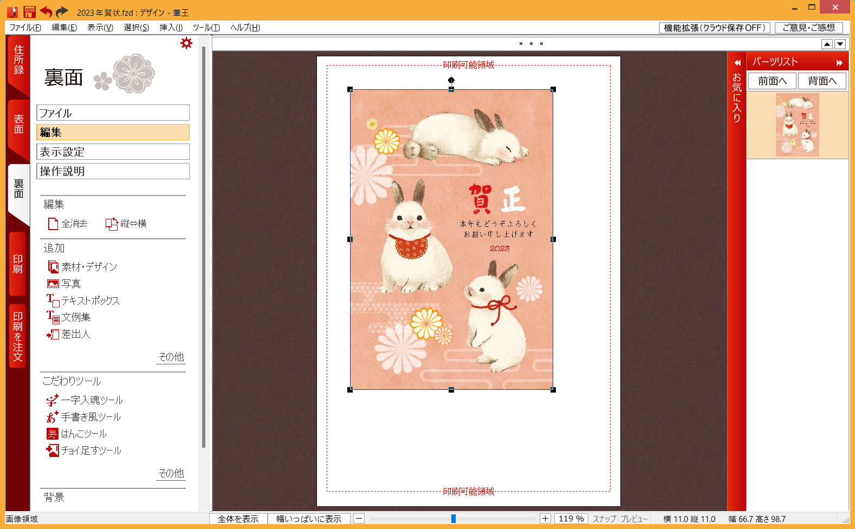Screen dimensions: 855x529
Task: Open the 挿入 menu
Action: (171, 28)
